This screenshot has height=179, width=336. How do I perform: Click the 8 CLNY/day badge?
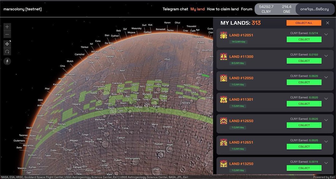point(238,63)
